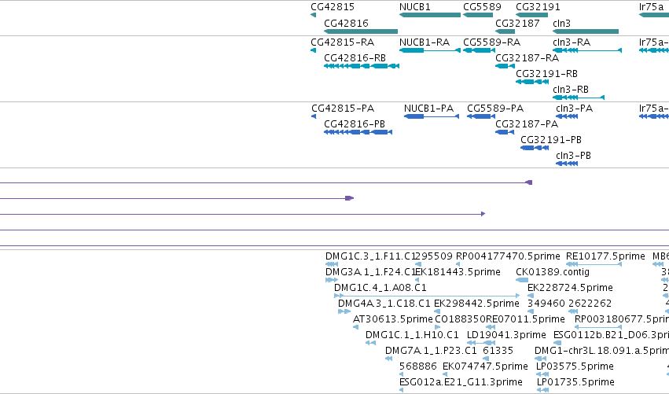
Task: Click the CG5589-RA transcript label
Action: click(x=492, y=42)
